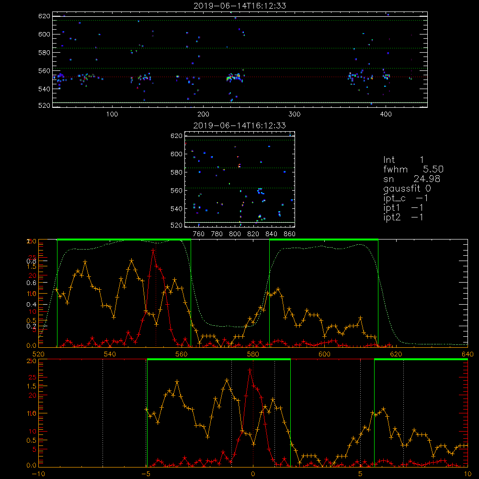Click the bright cluster near x=230 in top image
Image resolution: width=479 pixels, height=479 pixels.
pos(234,77)
